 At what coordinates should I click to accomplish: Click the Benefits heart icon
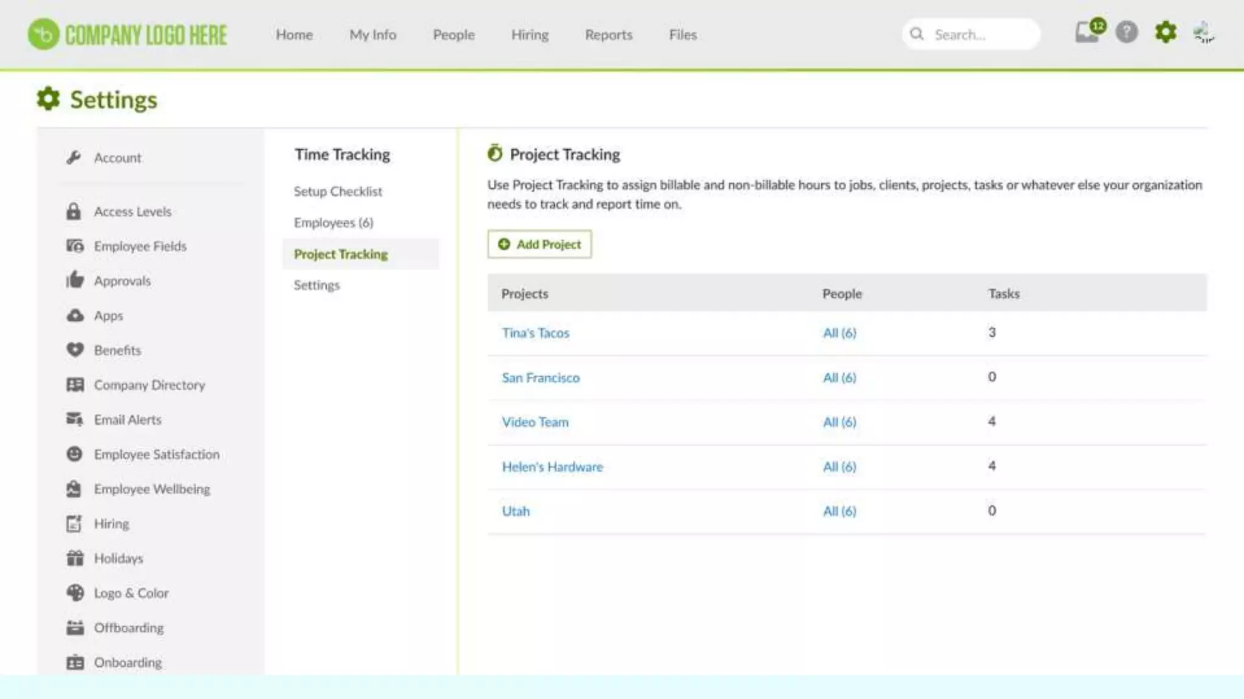point(75,350)
